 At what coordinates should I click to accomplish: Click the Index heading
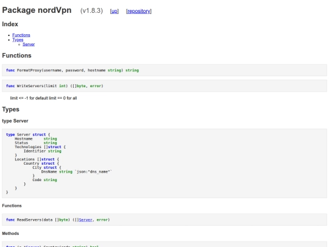pos(10,24)
